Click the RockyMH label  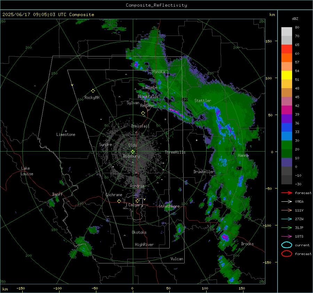pos(92,98)
